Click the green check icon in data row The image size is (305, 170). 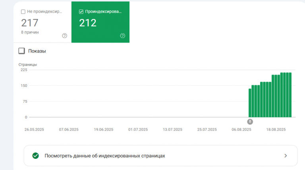(36, 156)
